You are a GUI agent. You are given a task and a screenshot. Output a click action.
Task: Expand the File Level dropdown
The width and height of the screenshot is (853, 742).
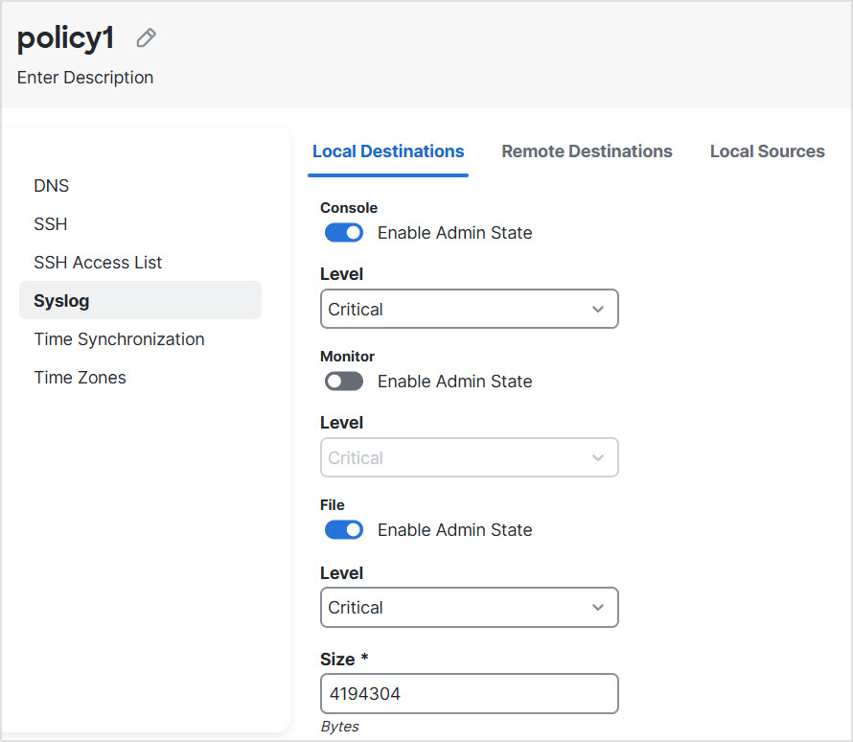(x=469, y=607)
